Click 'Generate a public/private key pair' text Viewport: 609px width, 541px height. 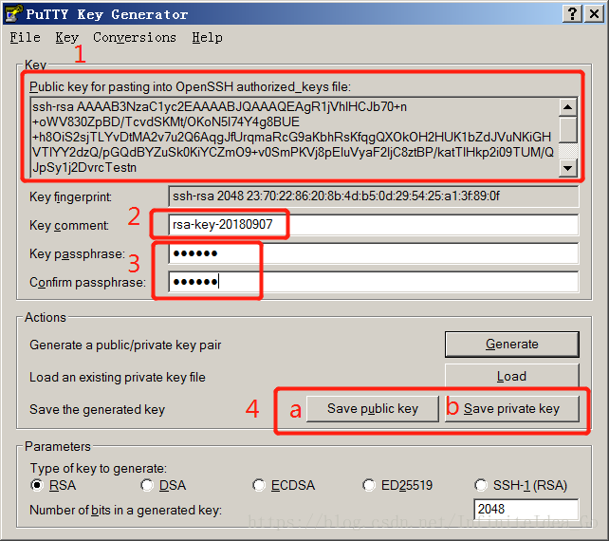click(125, 345)
